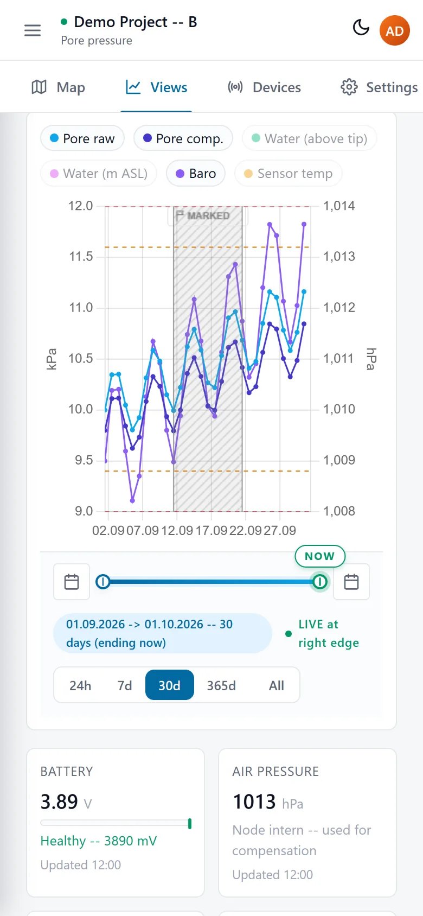This screenshot has height=916, width=423.
Task: Toggle the Pore comp. series
Action: [183, 138]
